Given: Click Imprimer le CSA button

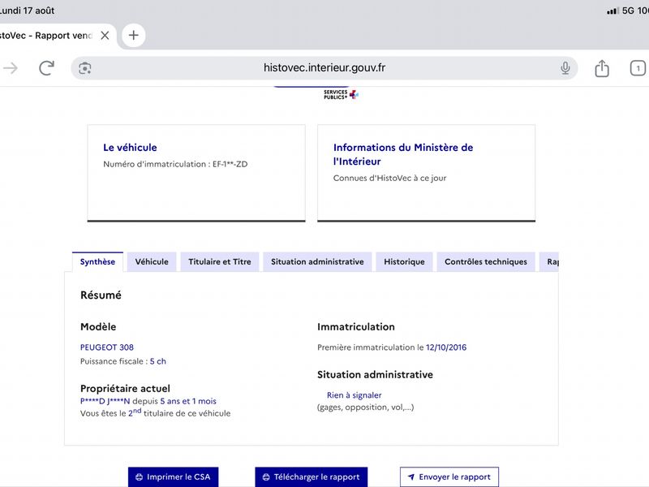Looking at the screenshot, I should tap(174, 477).
